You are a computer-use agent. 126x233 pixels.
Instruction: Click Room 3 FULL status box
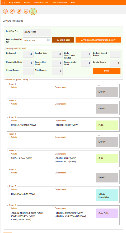(x=107, y=125)
